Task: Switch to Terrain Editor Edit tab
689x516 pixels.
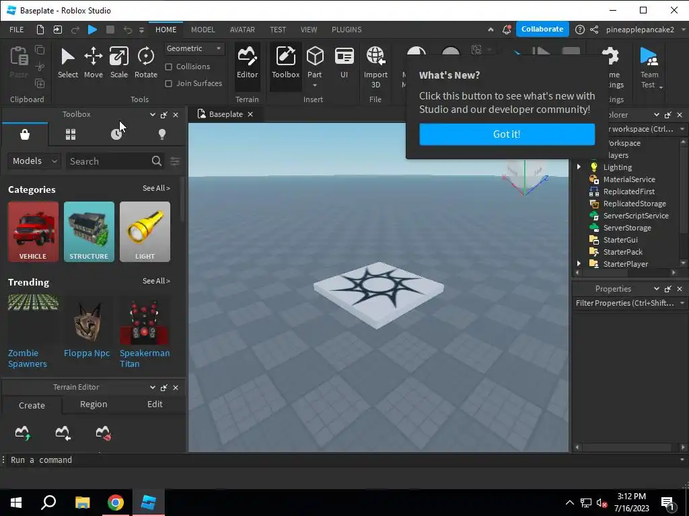Action: tap(155, 404)
